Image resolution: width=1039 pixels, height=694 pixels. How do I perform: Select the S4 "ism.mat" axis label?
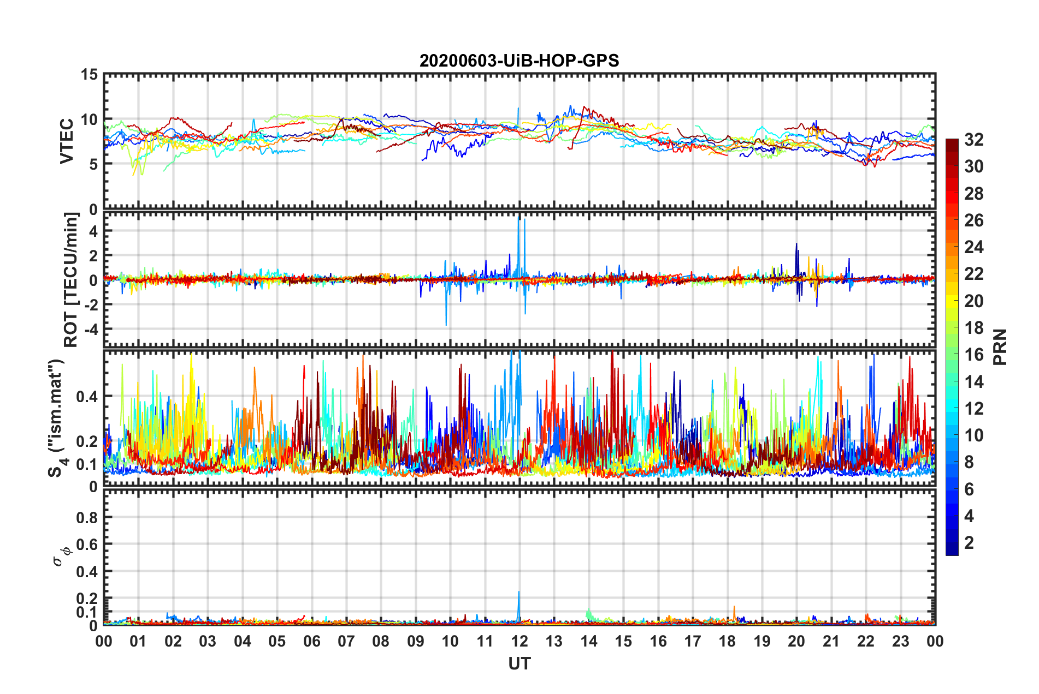click(56, 418)
